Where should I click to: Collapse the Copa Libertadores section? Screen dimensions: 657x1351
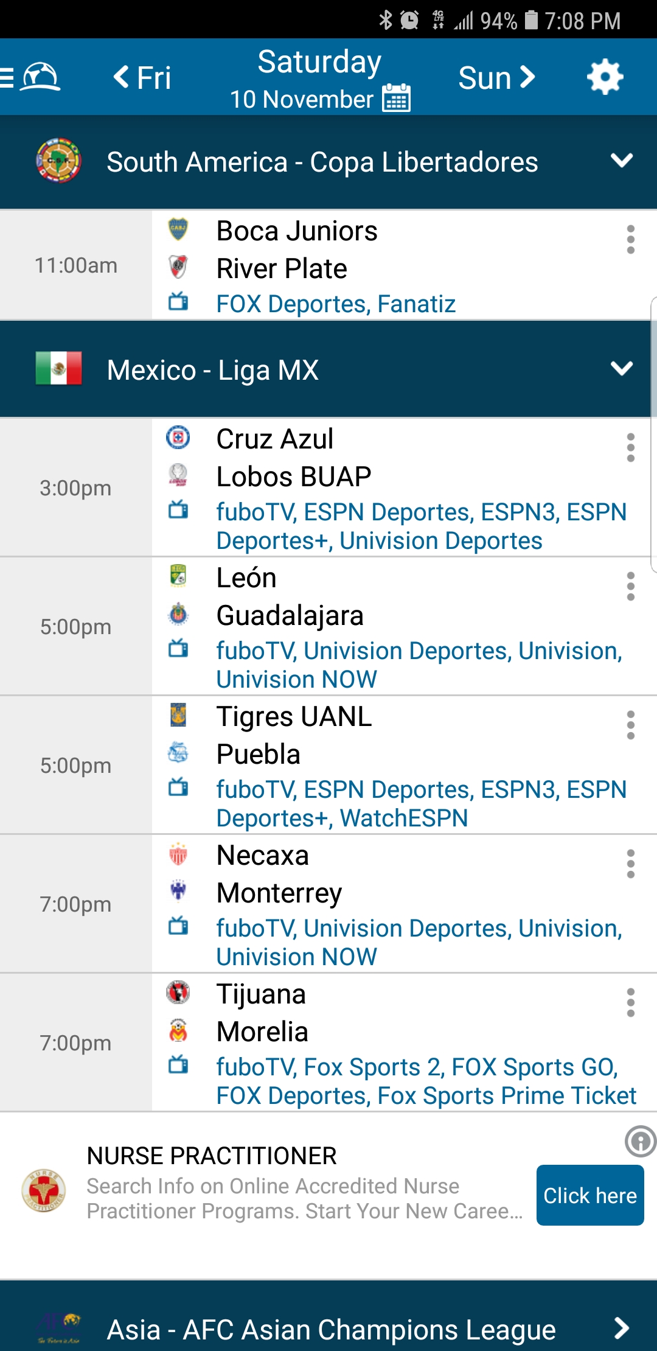(621, 161)
